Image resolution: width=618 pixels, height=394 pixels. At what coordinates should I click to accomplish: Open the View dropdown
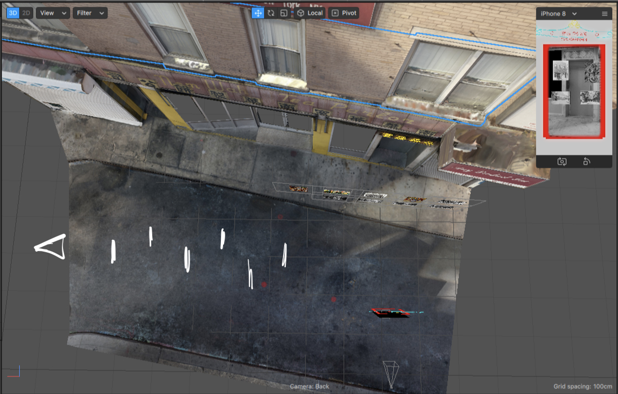tap(53, 13)
